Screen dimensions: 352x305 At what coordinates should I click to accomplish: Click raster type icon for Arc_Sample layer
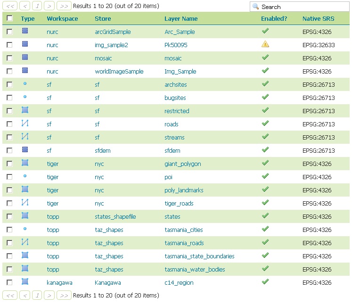[25, 31]
